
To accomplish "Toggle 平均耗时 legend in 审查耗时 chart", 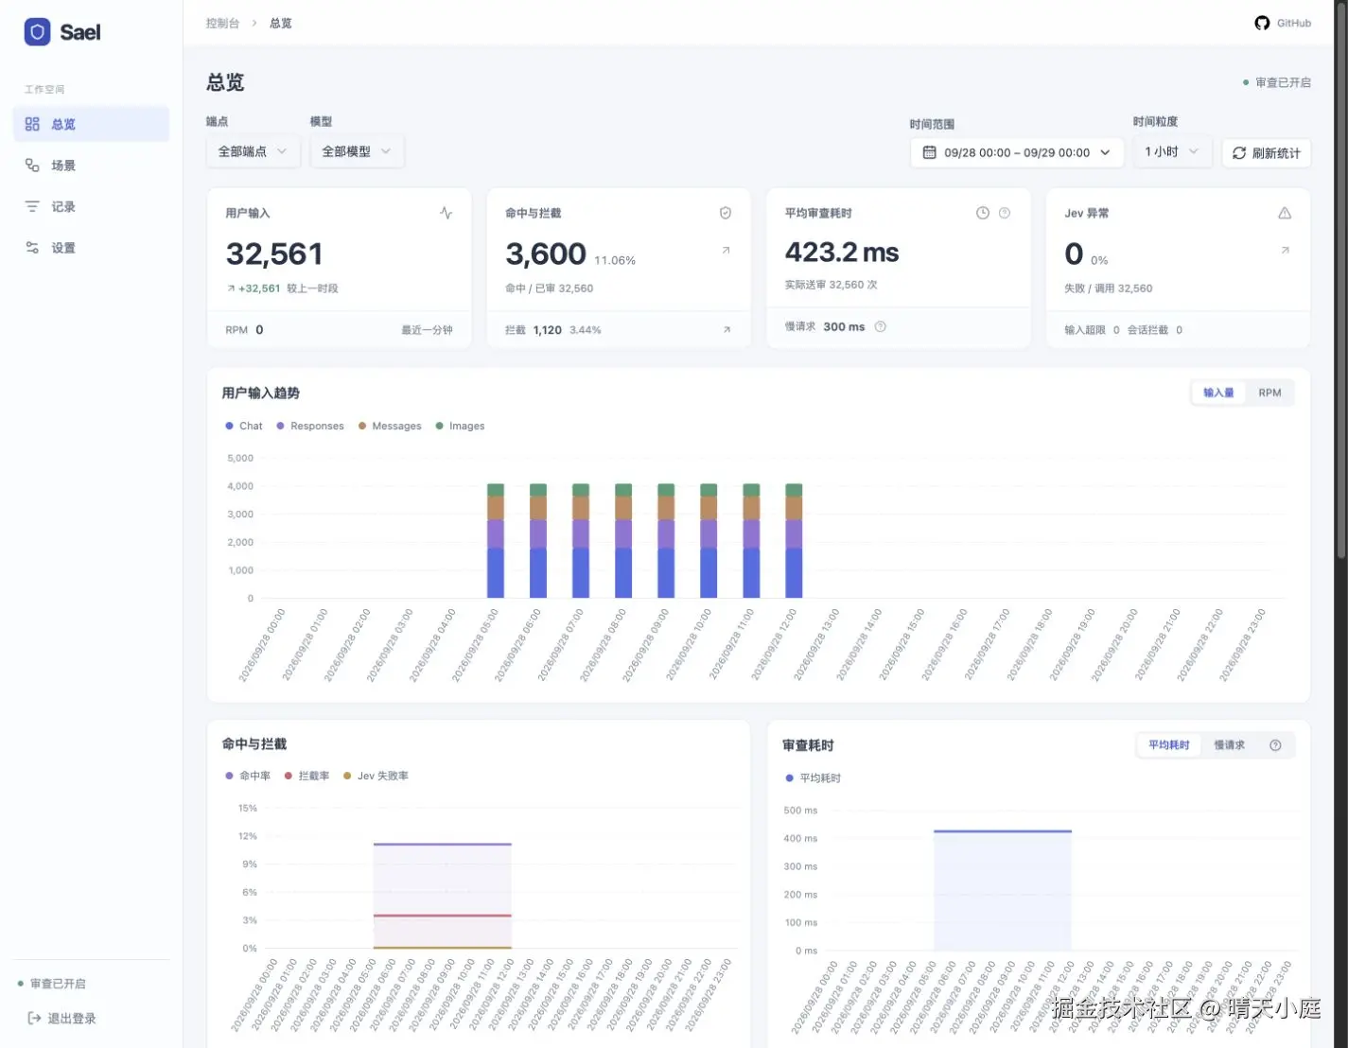I will pyautogui.click(x=813, y=778).
